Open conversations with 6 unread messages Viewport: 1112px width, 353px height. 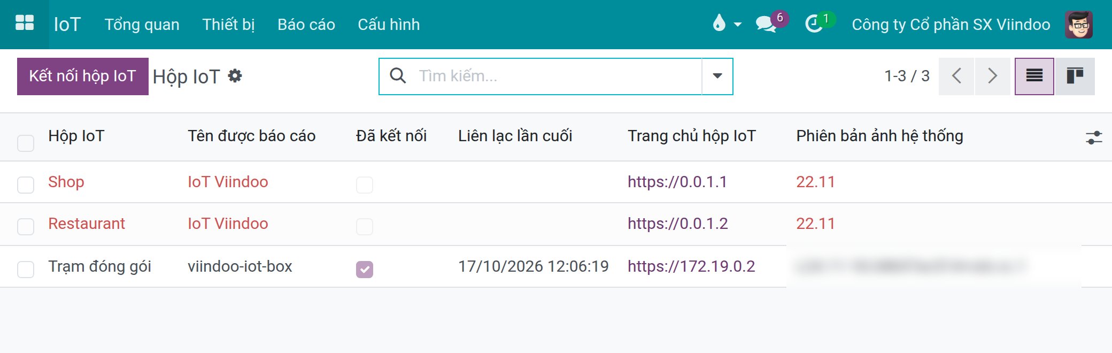pos(771,22)
